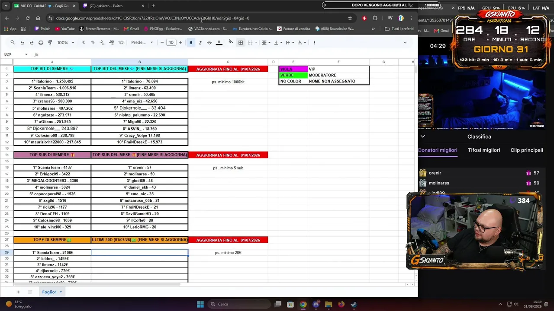
Task: Toggle bold formatting
Action: (x=191, y=42)
